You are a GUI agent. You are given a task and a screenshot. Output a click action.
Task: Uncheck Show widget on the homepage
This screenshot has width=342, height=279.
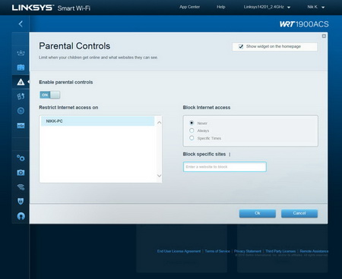(x=241, y=46)
